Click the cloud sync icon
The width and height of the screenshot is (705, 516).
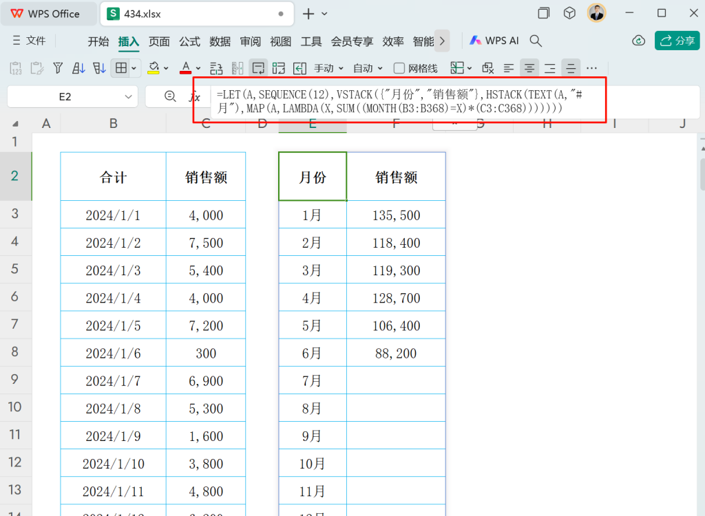point(638,41)
